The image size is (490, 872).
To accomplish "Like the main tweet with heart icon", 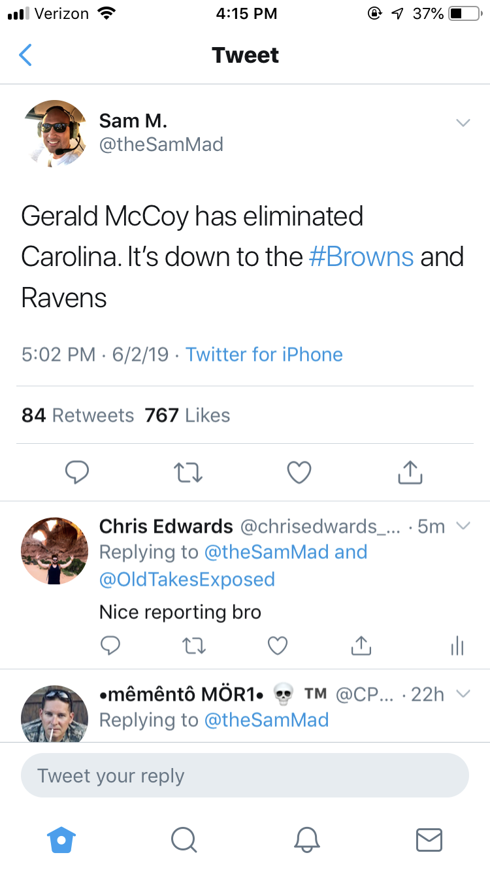I will click(x=299, y=472).
